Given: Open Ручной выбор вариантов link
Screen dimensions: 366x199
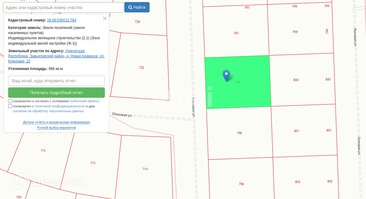Looking at the screenshot, I should tap(56, 128).
